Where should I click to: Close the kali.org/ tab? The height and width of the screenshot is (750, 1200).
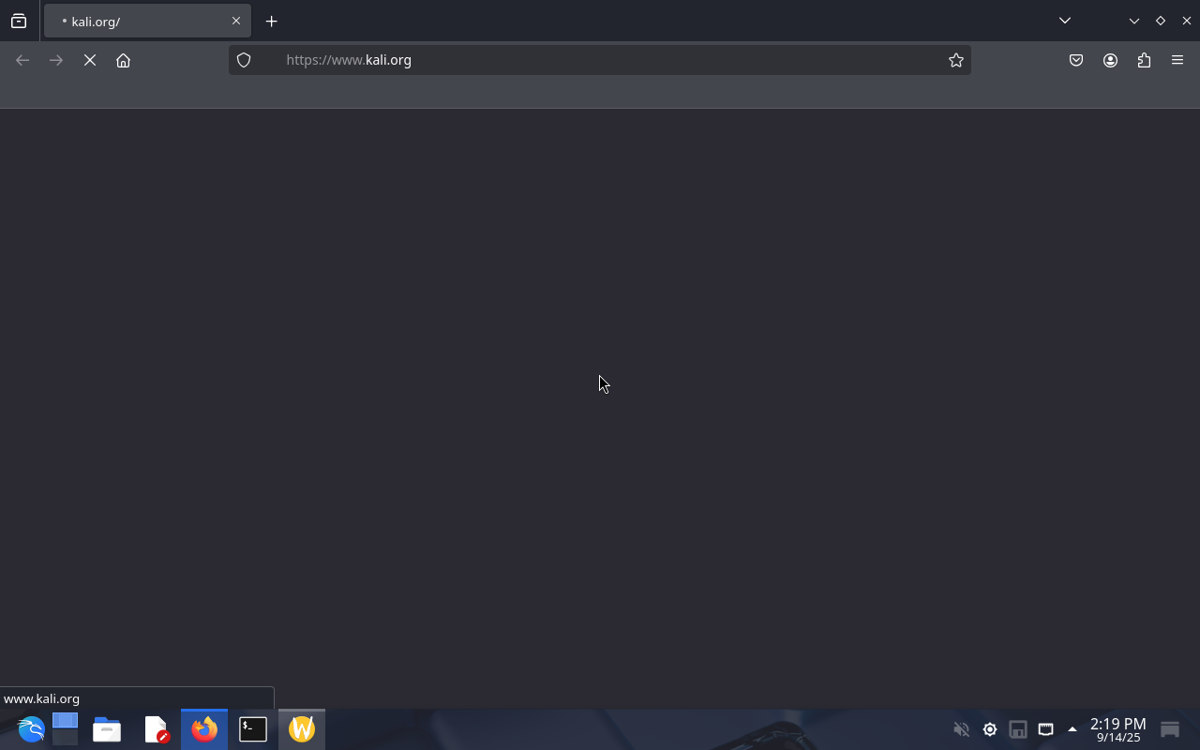coord(236,21)
